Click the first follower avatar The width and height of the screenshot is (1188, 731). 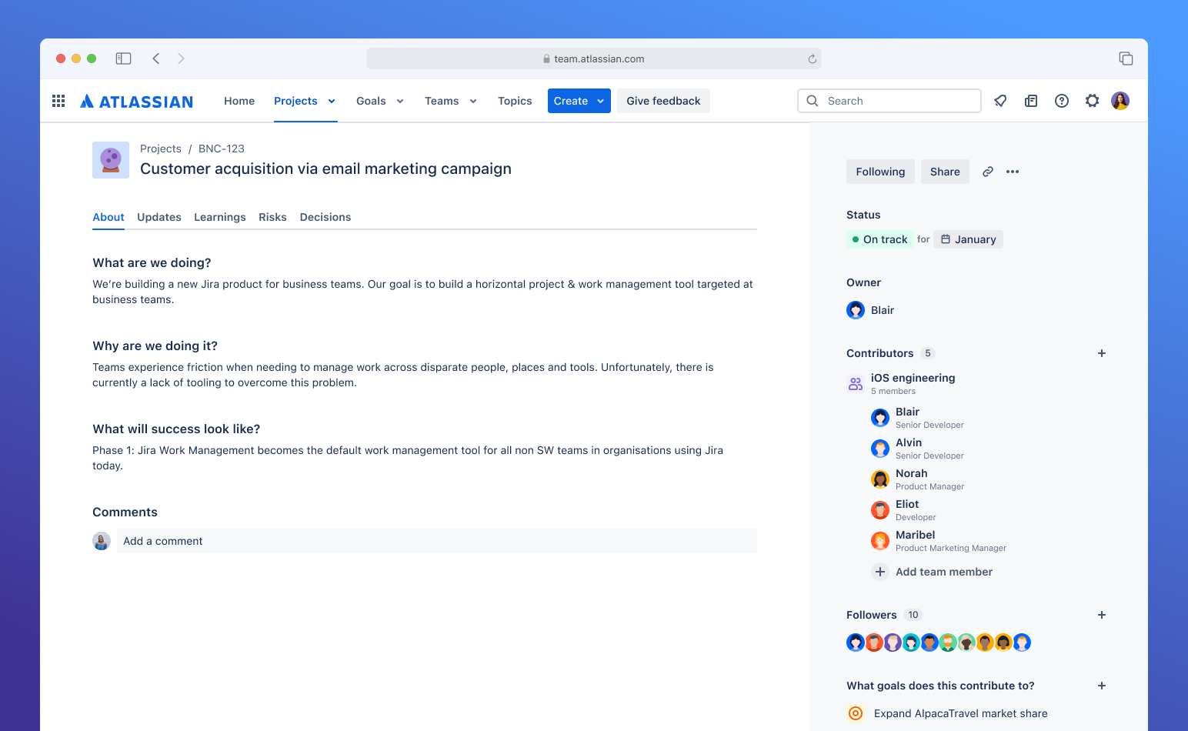tap(856, 643)
